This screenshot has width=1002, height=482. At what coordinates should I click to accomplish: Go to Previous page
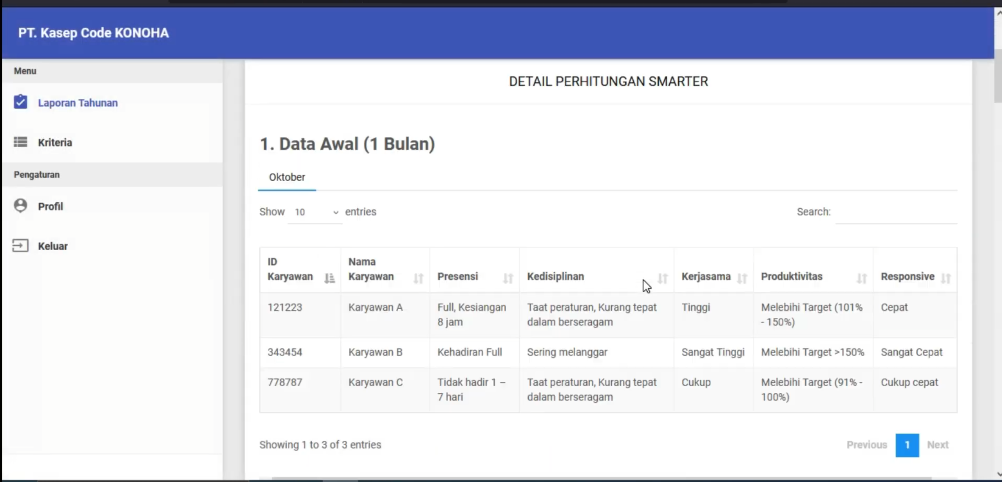pos(867,445)
